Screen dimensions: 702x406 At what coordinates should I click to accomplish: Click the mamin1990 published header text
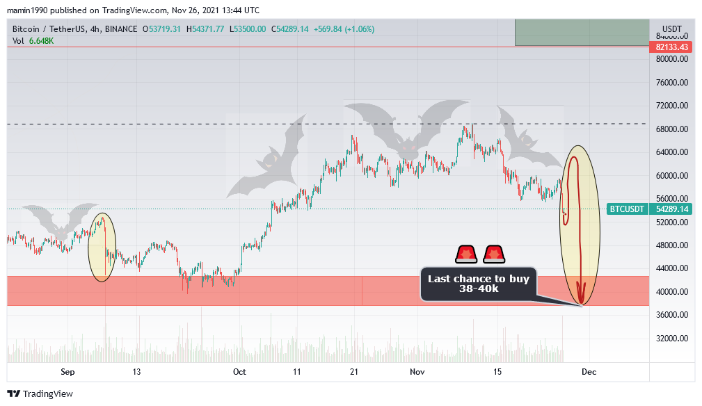coord(133,10)
